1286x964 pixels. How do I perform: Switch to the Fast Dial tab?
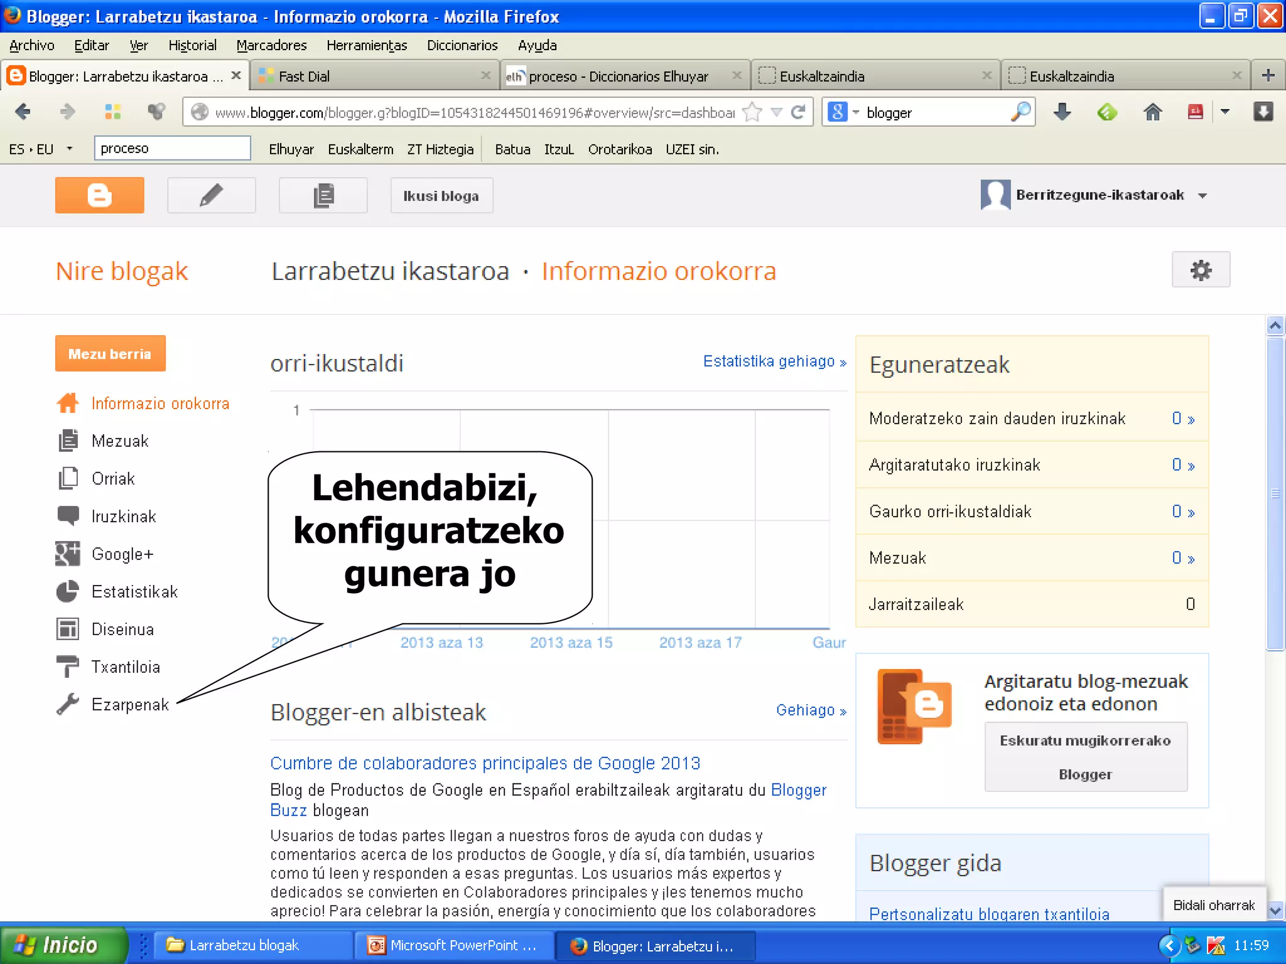tap(374, 76)
